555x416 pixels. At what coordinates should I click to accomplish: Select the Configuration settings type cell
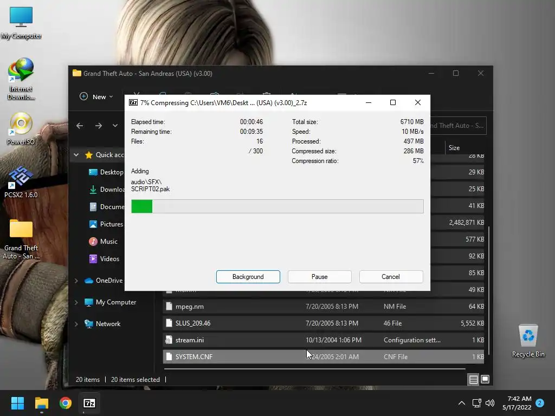(x=412, y=340)
